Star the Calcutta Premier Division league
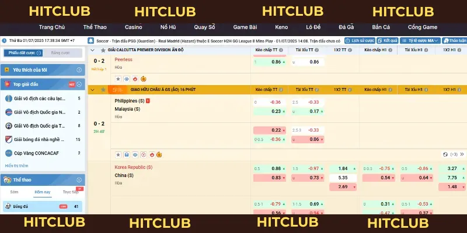The height and width of the screenshot is (233, 467). pyautogui.click(x=103, y=50)
